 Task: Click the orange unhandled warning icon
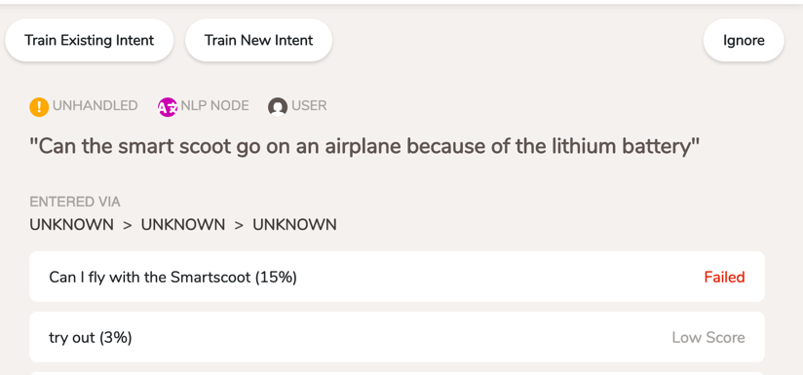(x=39, y=106)
